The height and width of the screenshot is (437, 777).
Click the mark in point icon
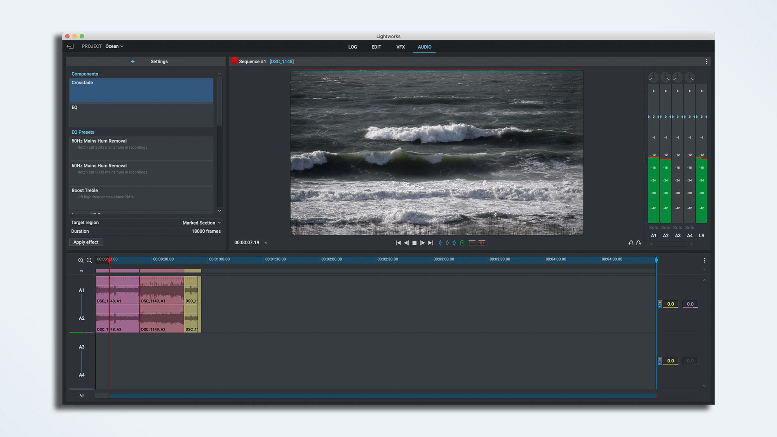439,243
